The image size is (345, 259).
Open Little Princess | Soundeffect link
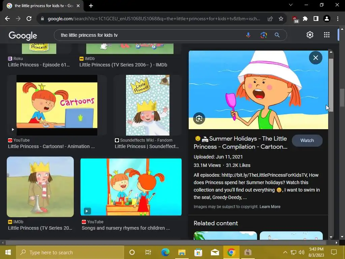tap(147, 146)
